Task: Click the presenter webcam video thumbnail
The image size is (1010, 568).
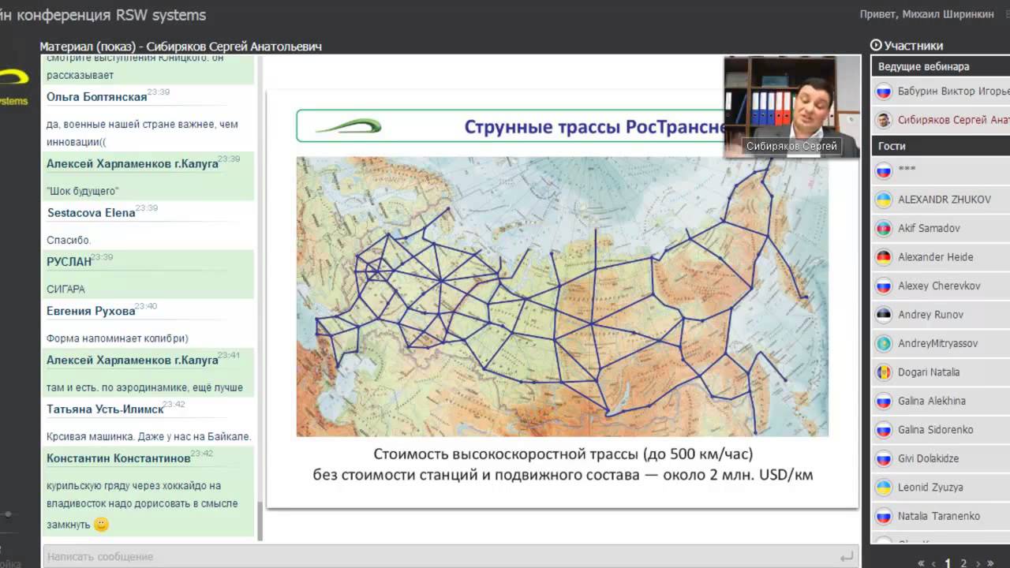Action: tap(792, 106)
